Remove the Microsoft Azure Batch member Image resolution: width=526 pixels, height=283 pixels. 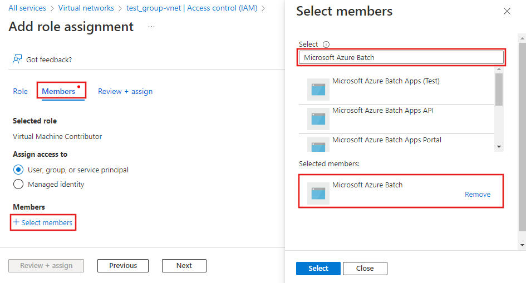(478, 195)
